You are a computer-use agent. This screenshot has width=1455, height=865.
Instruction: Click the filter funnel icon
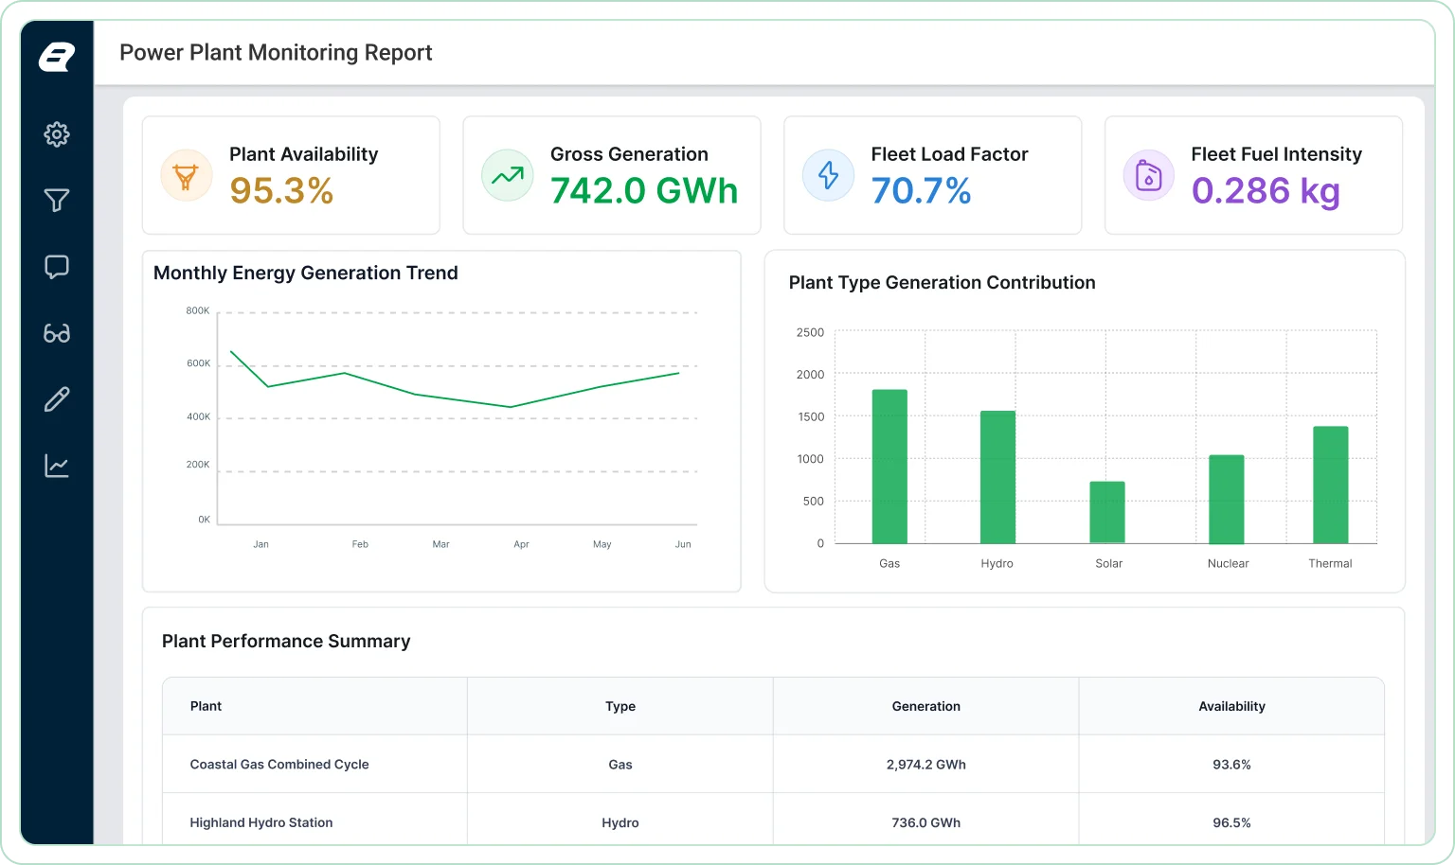pyautogui.click(x=57, y=201)
